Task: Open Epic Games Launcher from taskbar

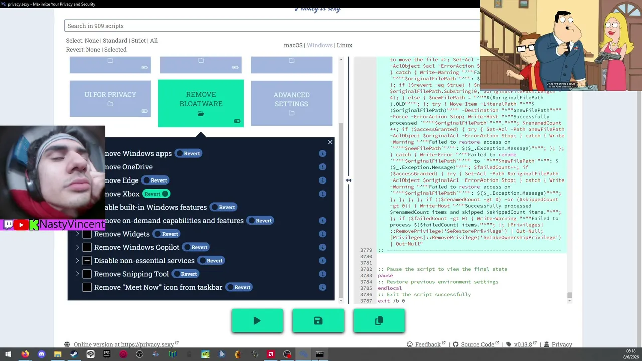Action: click(x=107, y=354)
